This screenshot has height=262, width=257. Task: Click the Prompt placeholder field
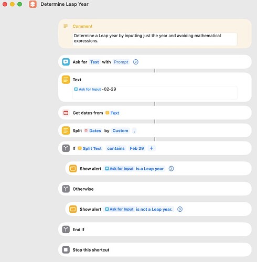click(121, 62)
